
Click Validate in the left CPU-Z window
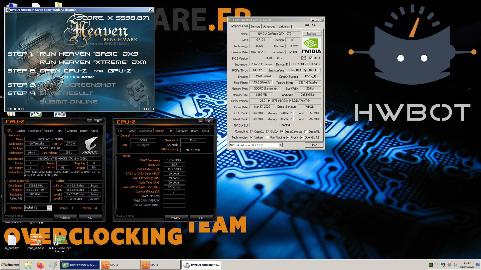[x=65, y=218]
